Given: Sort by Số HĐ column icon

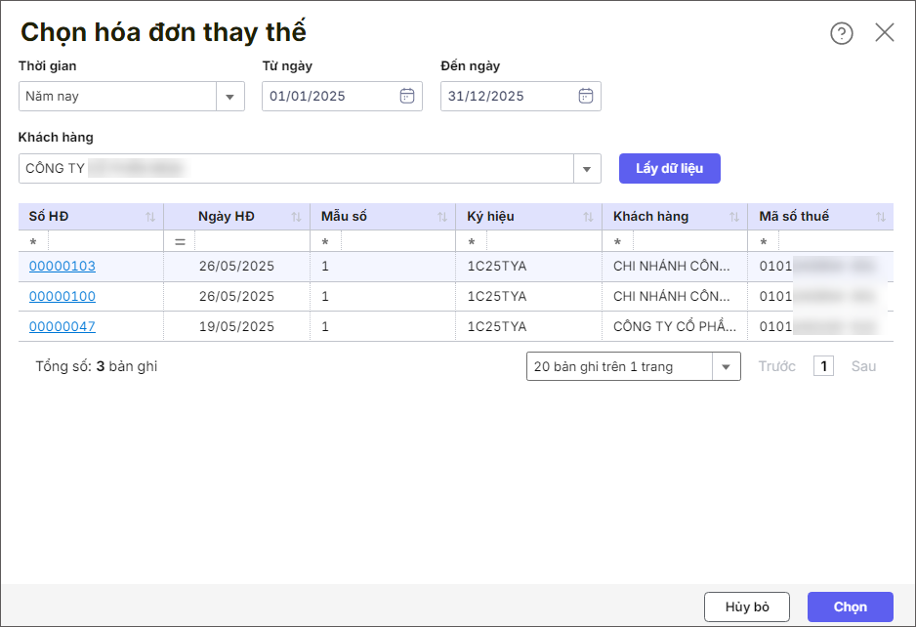Looking at the screenshot, I should coord(150,217).
